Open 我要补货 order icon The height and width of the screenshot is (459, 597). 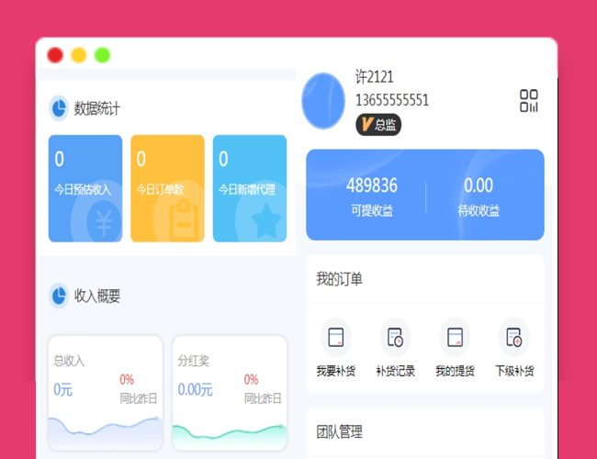click(x=336, y=337)
